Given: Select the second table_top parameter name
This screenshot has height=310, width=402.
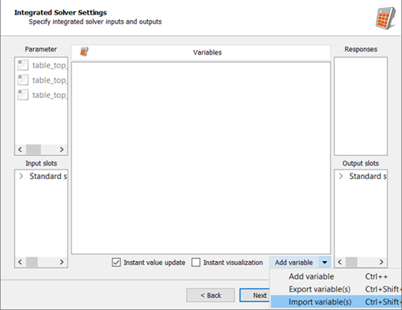Looking at the screenshot, I should pos(50,80).
